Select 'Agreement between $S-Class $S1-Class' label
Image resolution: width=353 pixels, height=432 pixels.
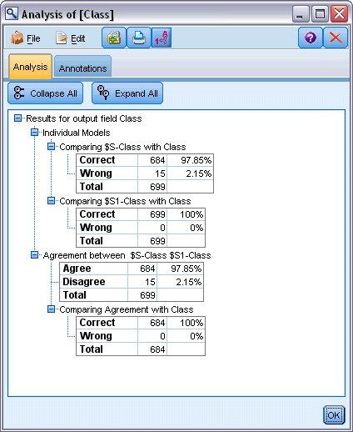[127, 255]
